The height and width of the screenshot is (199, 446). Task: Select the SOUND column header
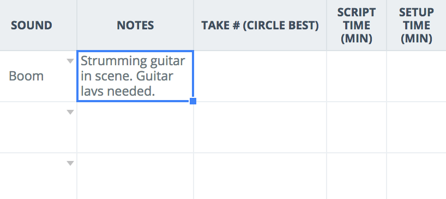(32, 26)
